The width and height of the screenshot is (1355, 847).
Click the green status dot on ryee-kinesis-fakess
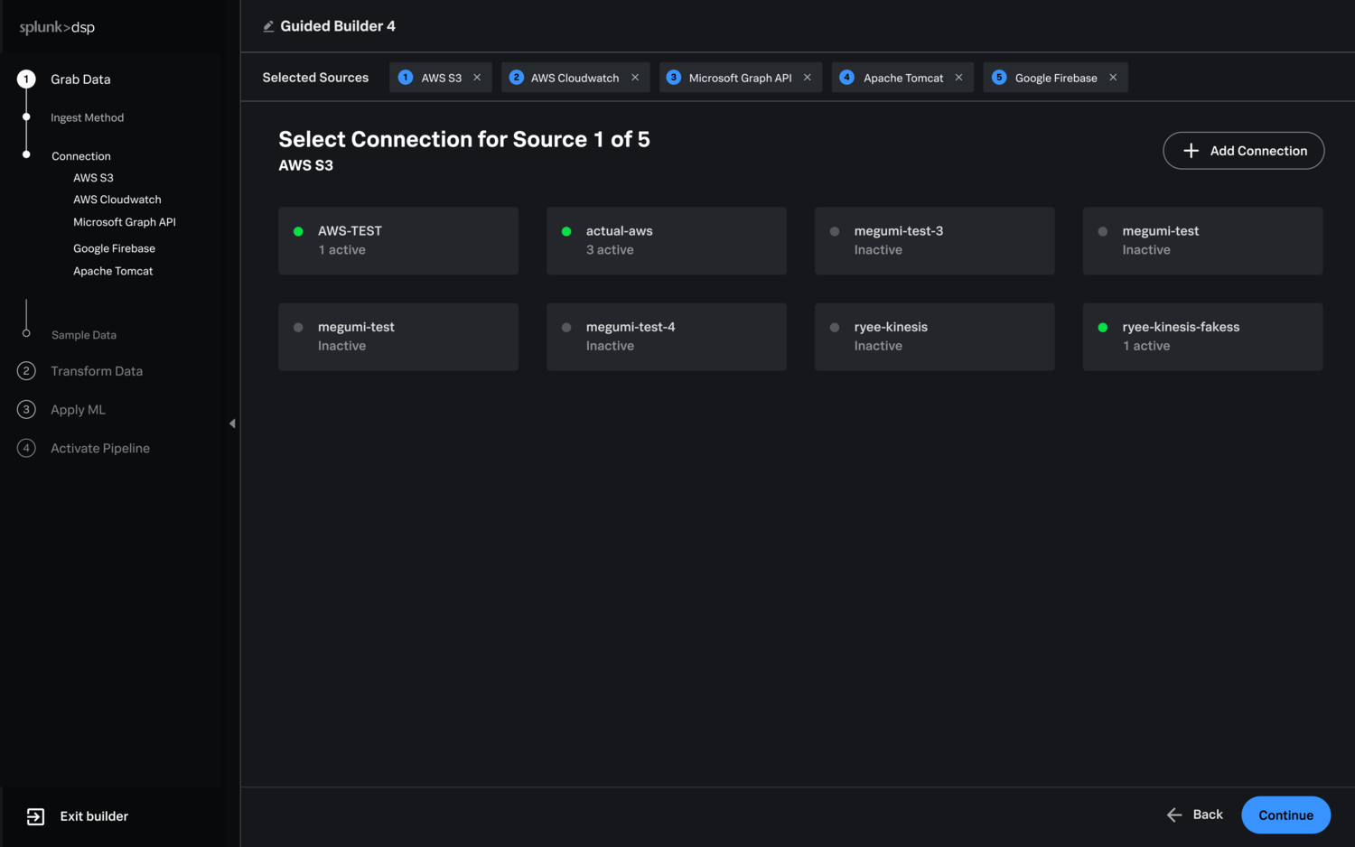(1103, 327)
